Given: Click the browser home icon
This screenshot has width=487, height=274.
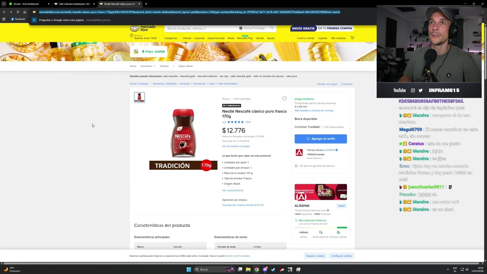Looking at the screenshot, I should pyautogui.click(x=25, y=12).
